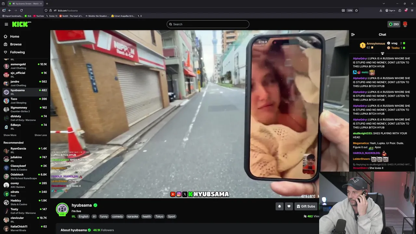Open the browser application menu
The height and width of the screenshot is (234, 416).
[412, 10]
